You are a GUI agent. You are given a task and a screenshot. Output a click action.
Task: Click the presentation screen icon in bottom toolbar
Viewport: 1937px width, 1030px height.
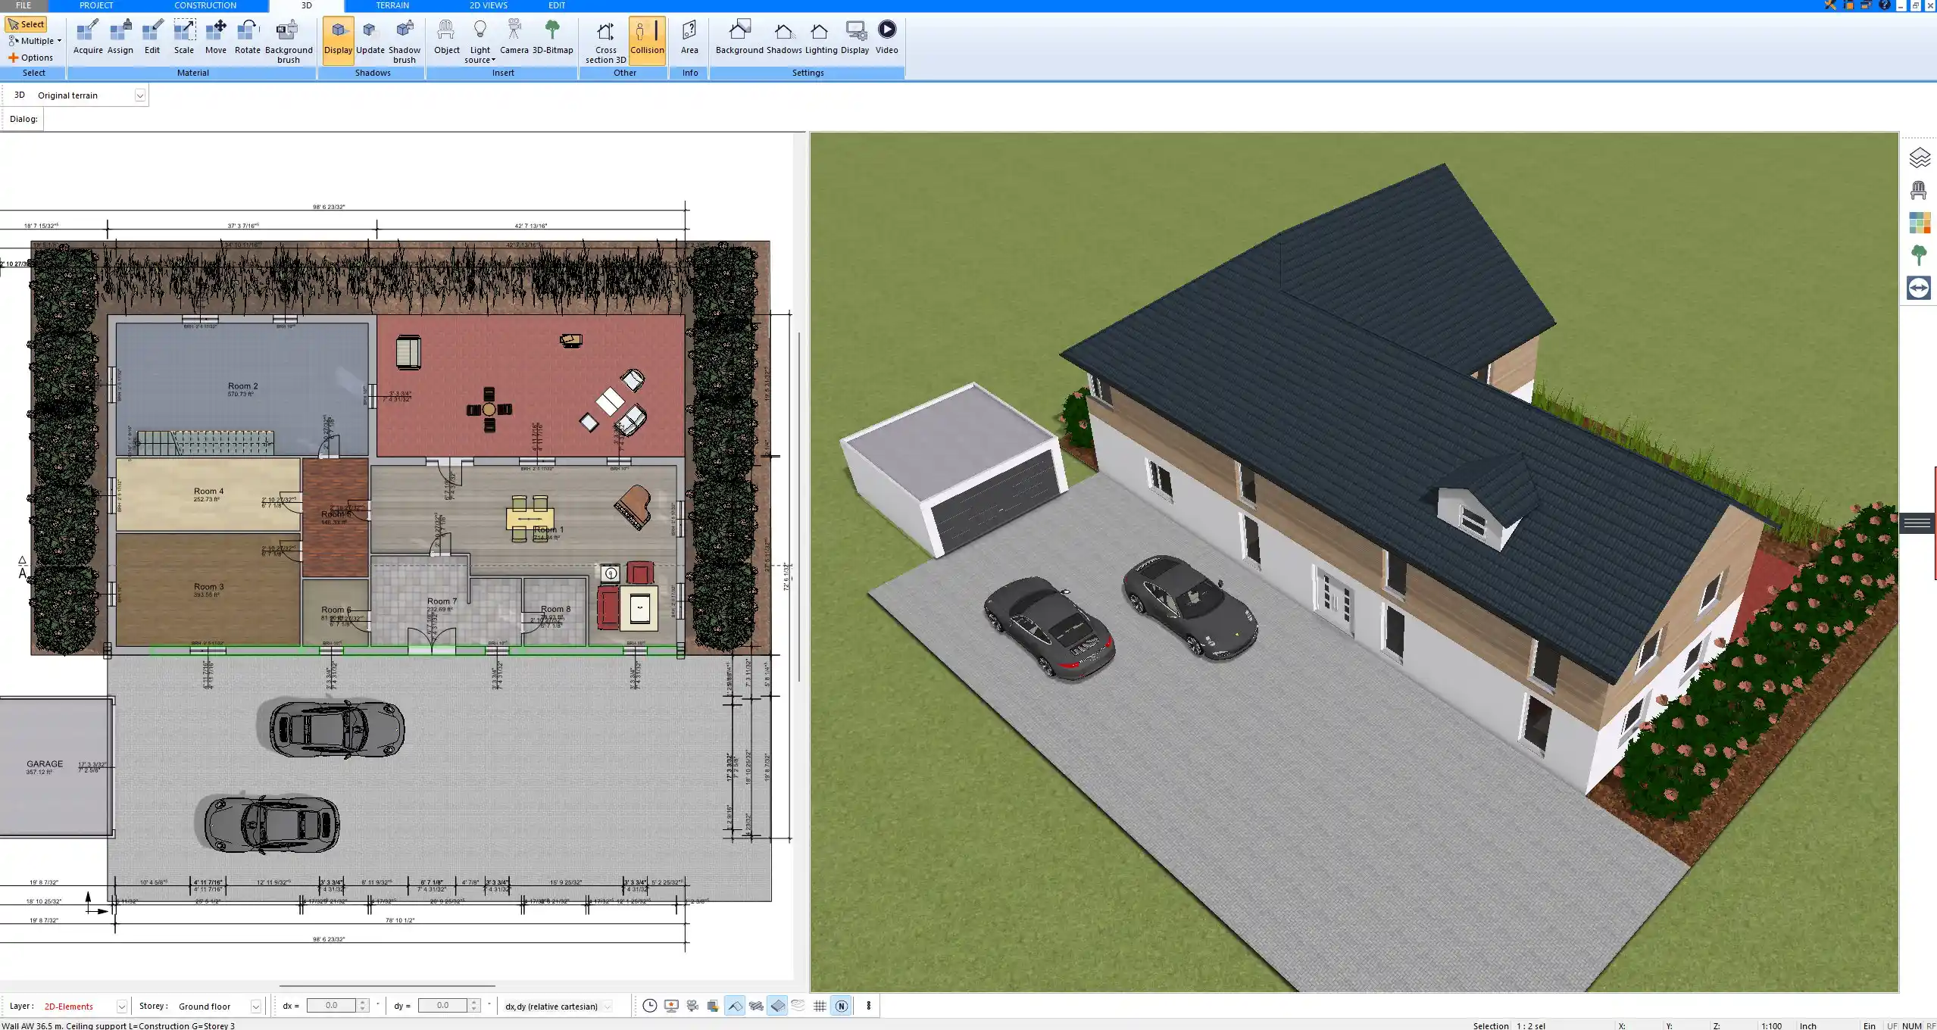click(x=671, y=1006)
